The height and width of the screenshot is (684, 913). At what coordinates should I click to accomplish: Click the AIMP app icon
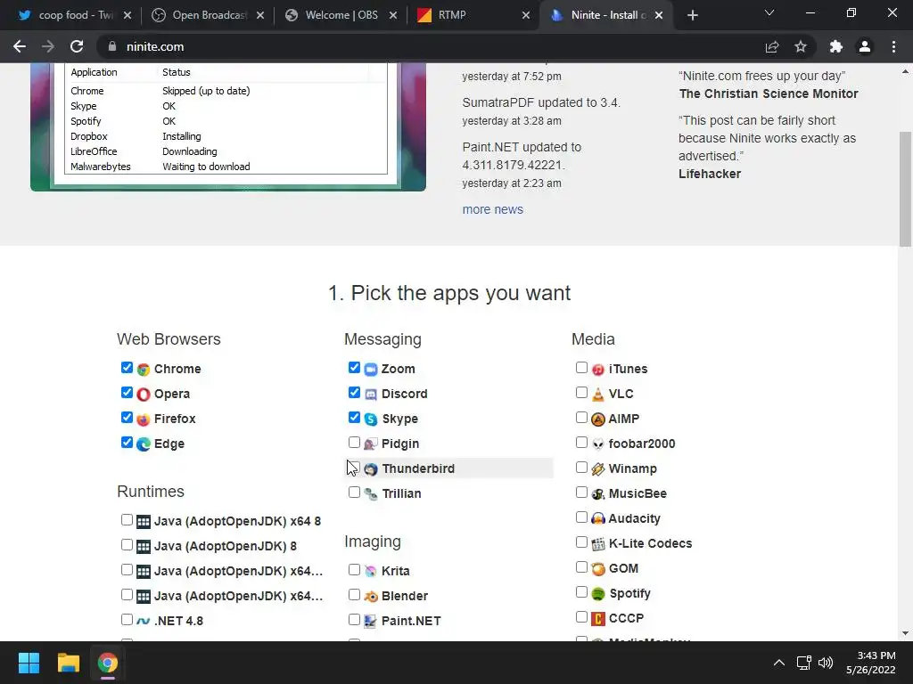(x=598, y=419)
